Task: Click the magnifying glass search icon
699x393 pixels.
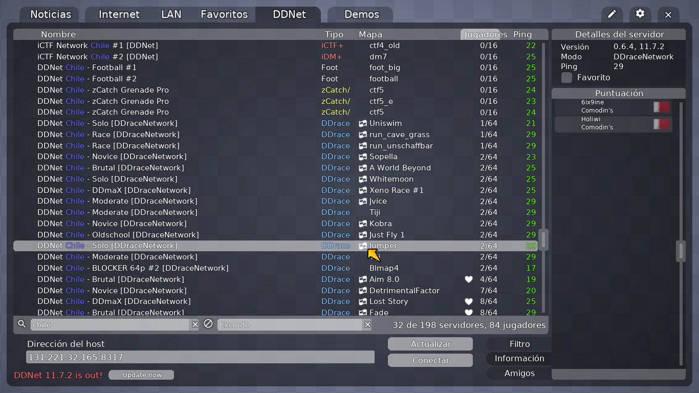Action: (x=21, y=324)
